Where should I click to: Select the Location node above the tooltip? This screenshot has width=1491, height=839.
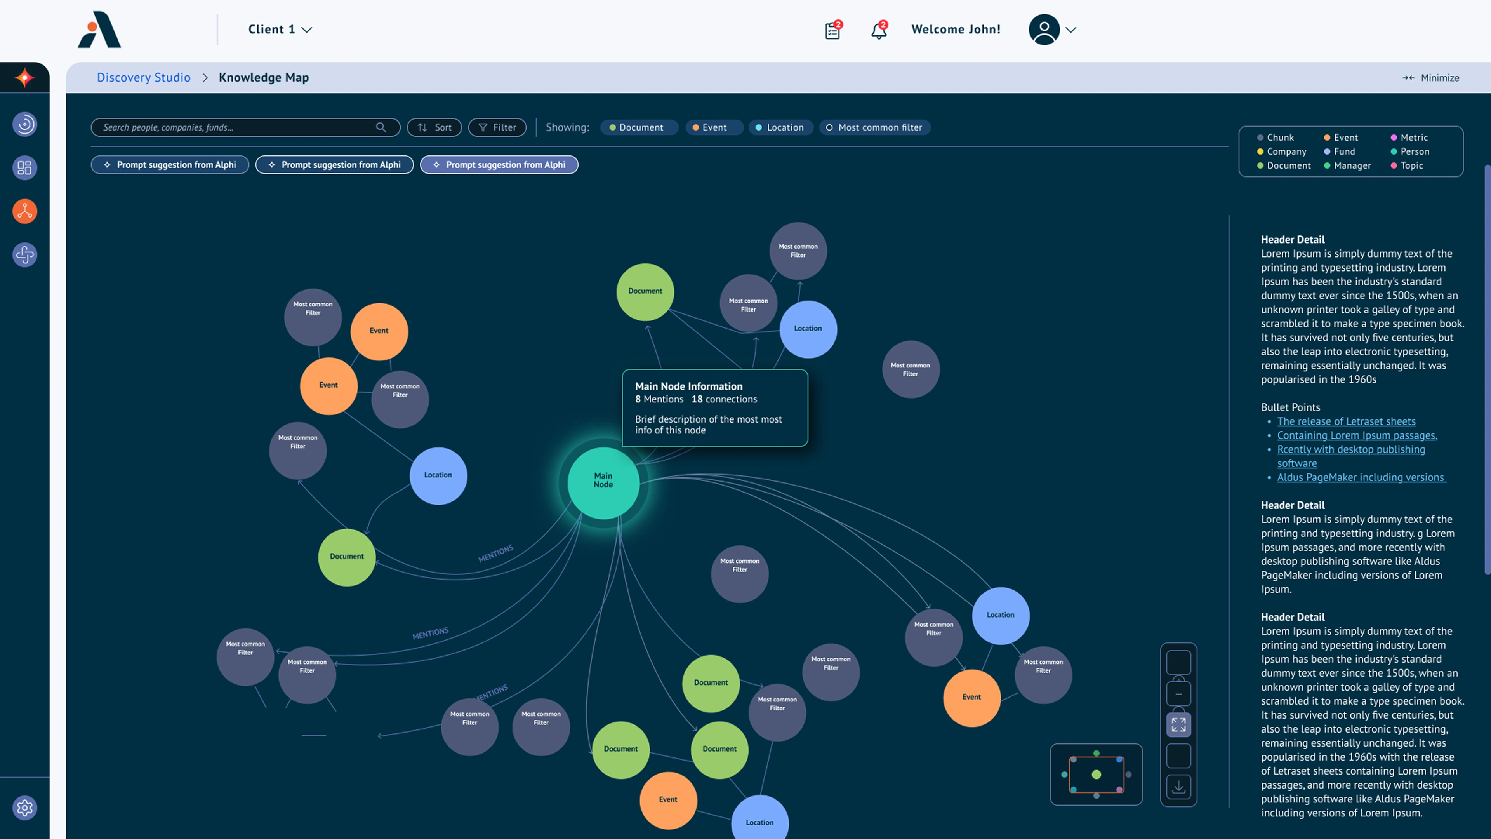point(808,329)
